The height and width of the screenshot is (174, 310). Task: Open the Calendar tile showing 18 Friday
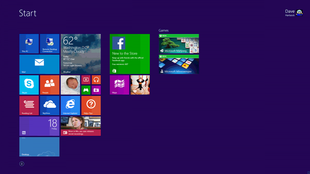point(39,126)
